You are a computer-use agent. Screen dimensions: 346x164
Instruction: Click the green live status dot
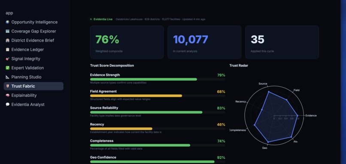91,19
